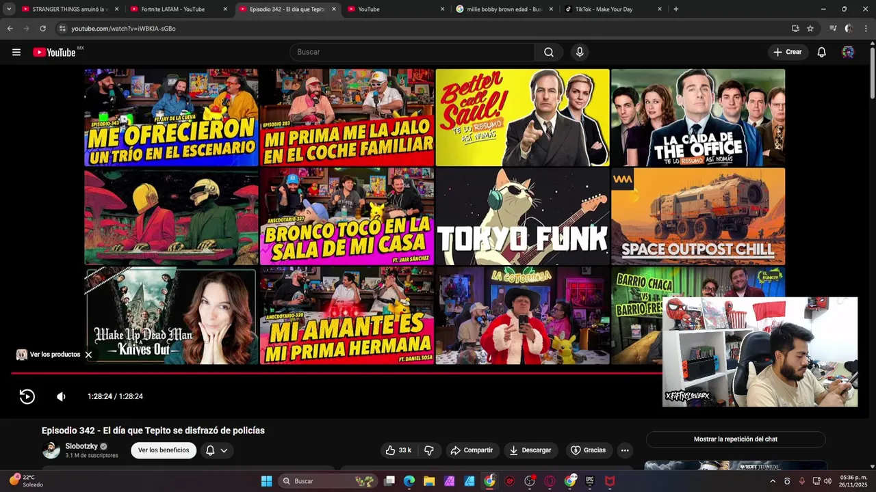Click install app icon in address bar
The height and width of the screenshot is (492, 876).
click(795, 29)
